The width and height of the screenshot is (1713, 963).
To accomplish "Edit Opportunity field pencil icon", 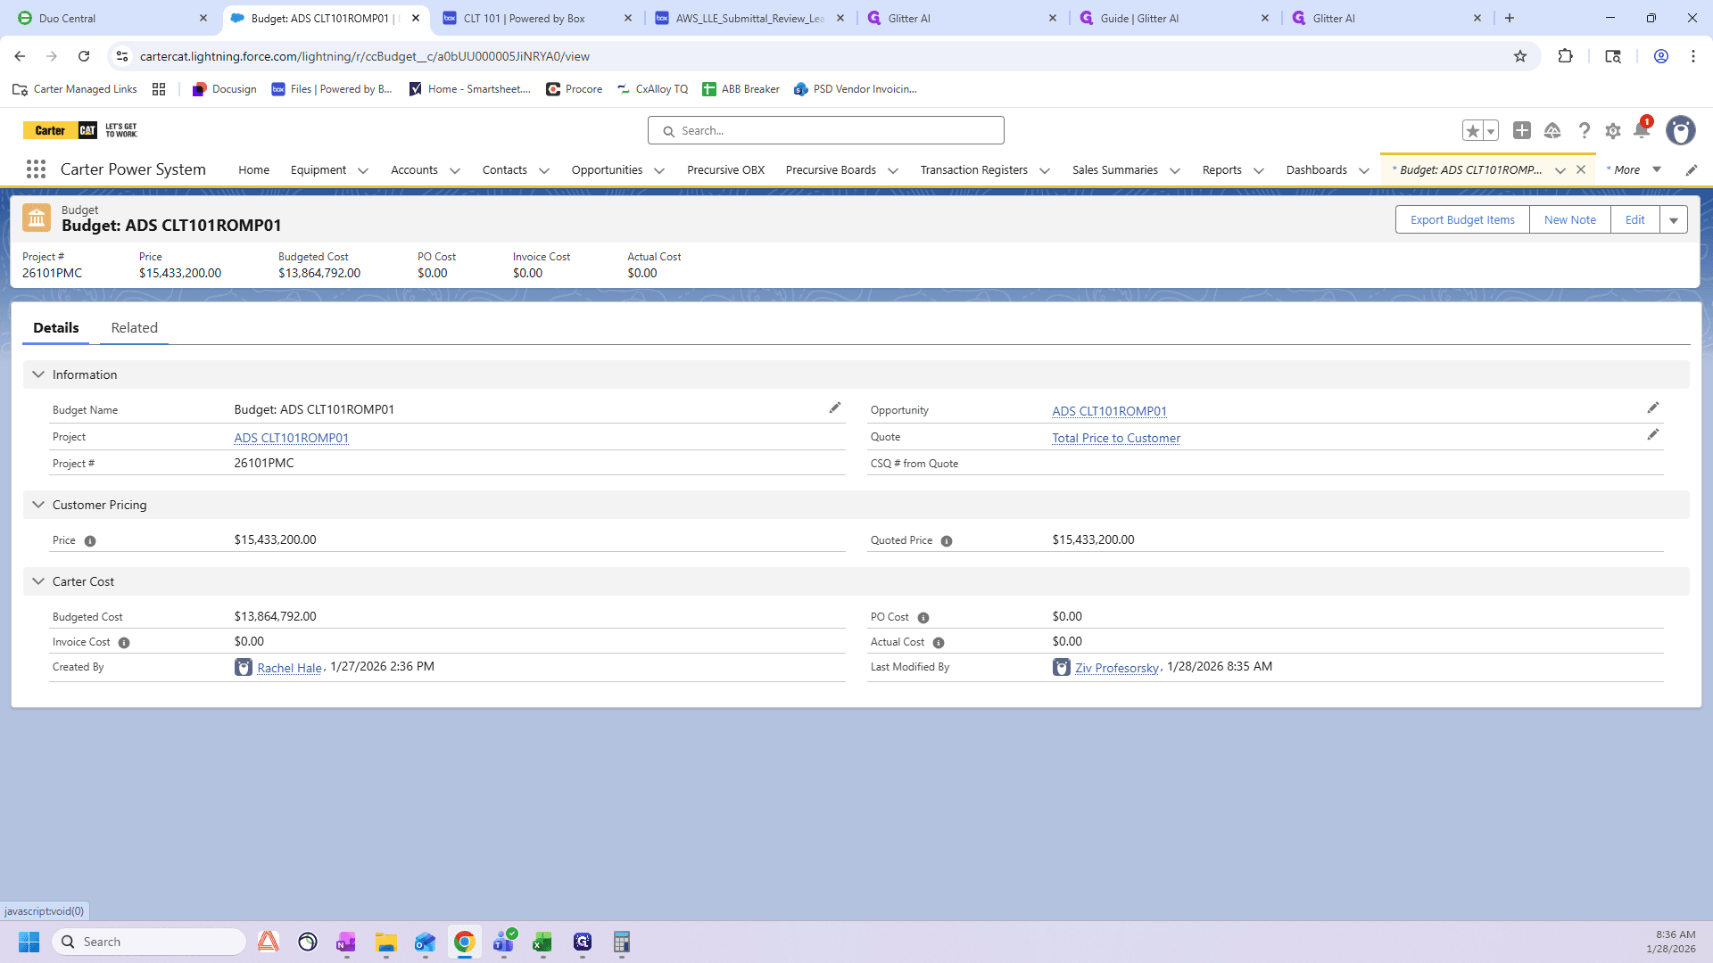I will click(1653, 407).
